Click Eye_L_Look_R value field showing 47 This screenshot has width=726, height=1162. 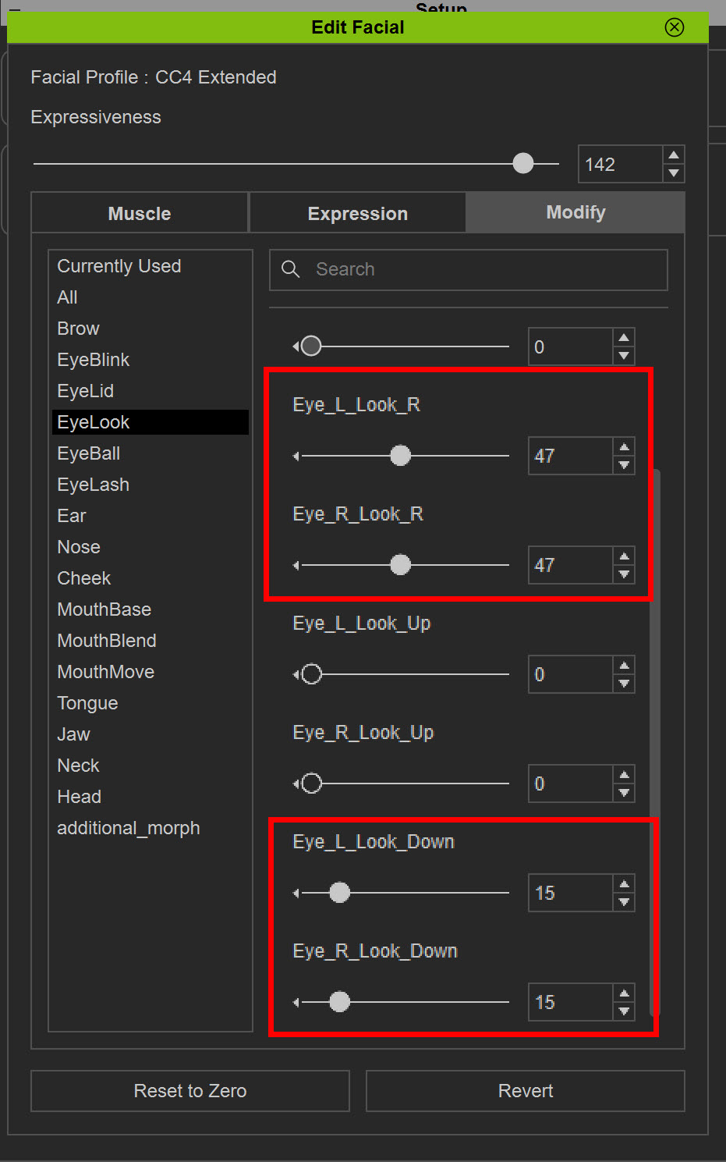click(570, 456)
